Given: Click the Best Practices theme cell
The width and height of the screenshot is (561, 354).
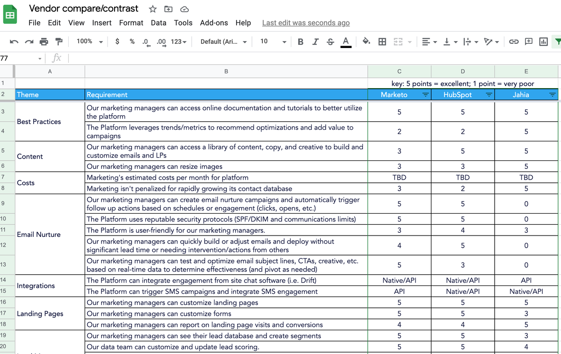Looking at the screenshot, I should click(x=50, y=121).
